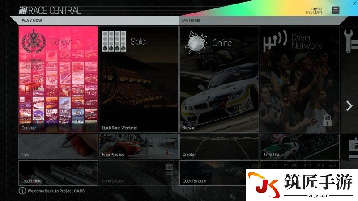Screen dimensions: 358x201
Task: Click the Online title text
Action: [222, 42]
